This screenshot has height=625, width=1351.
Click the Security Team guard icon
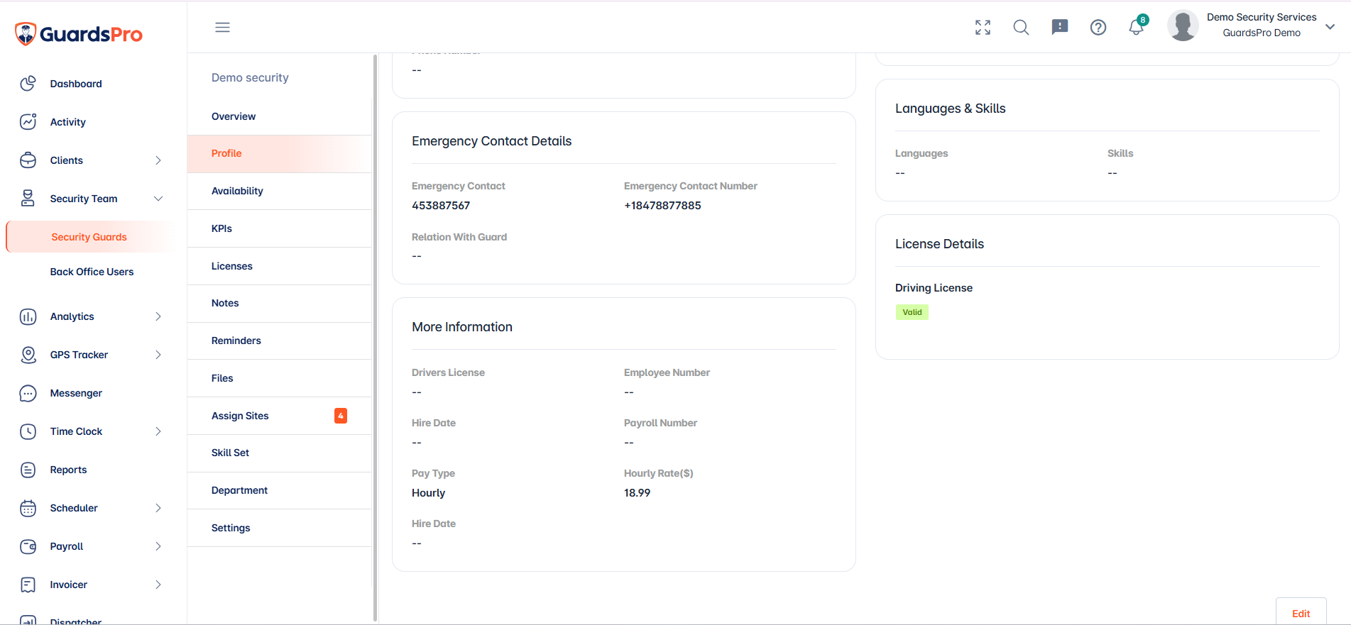(x=28, y=199)
